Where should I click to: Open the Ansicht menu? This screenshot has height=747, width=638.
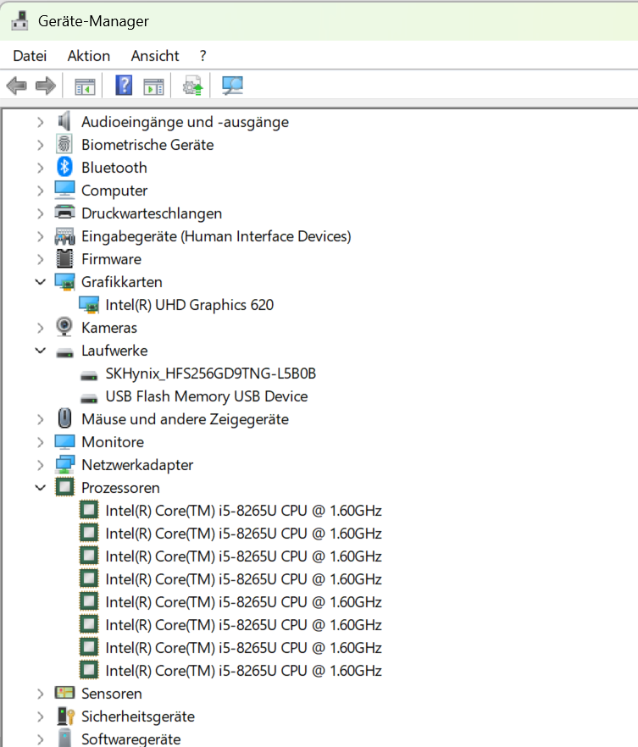pyautogui.click(x=155, y=56)
